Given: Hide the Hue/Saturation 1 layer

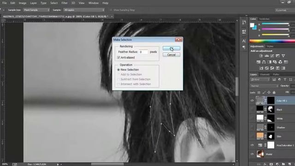Looking at the screenshot, I should 252,145.
